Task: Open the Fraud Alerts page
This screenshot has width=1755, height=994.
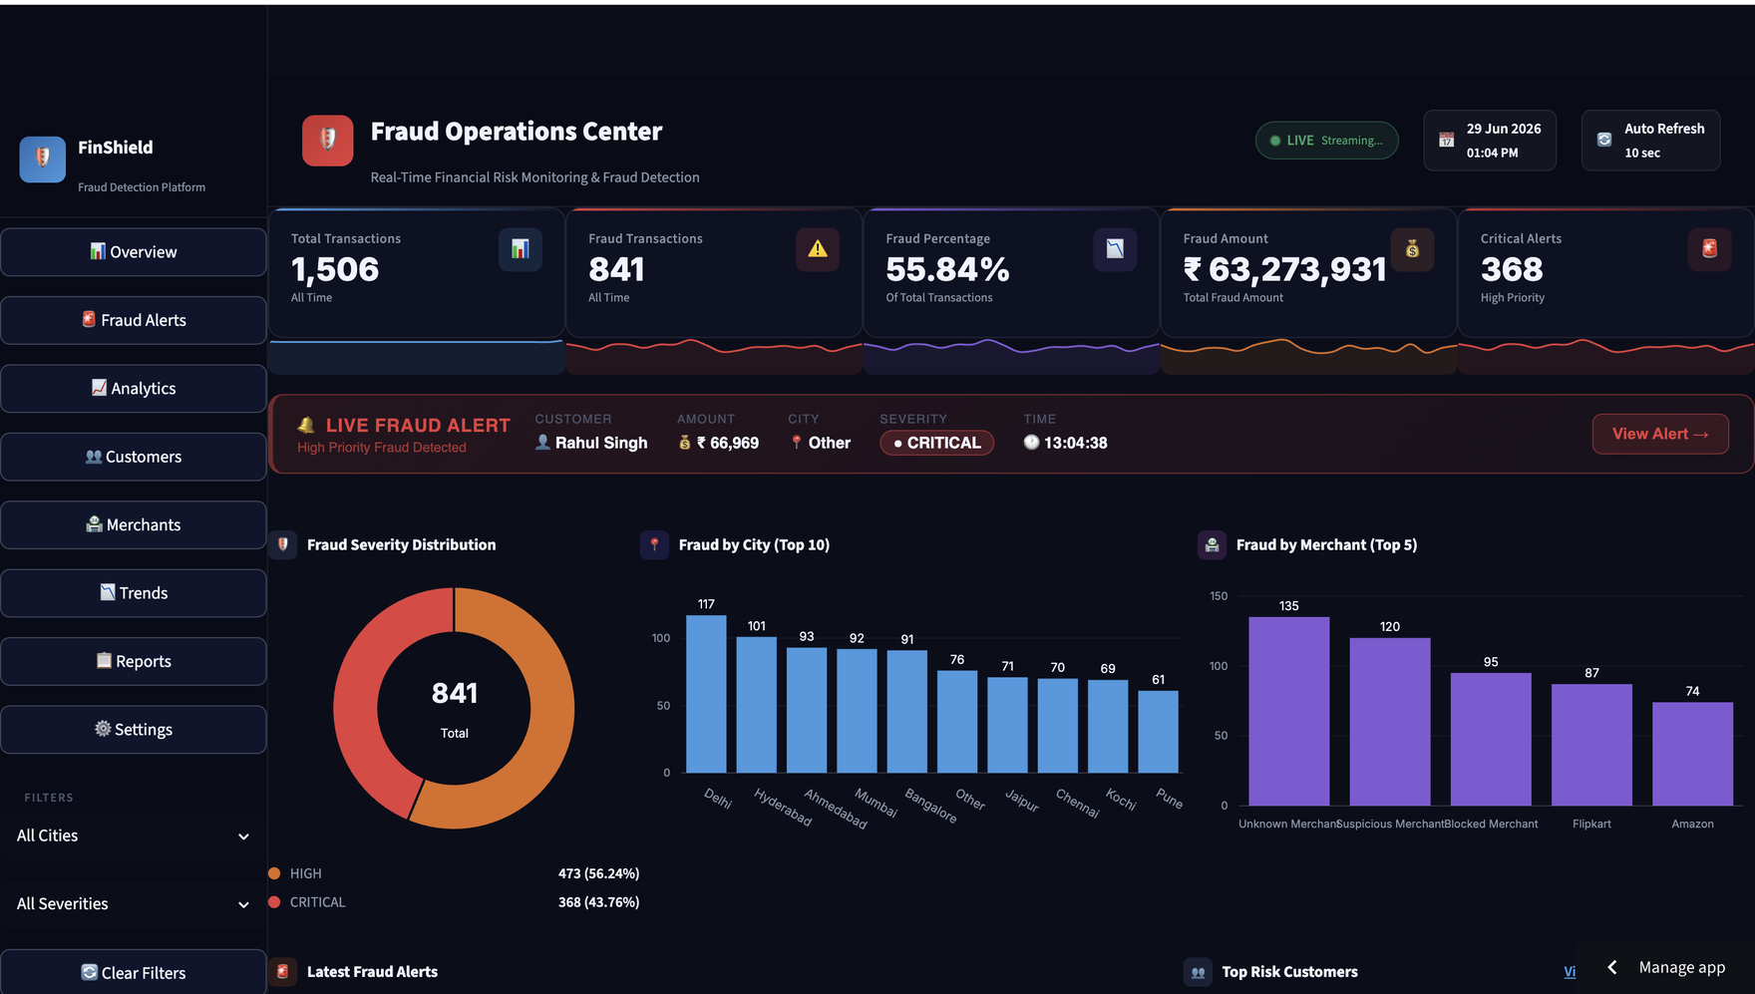Action: [134, 320]
